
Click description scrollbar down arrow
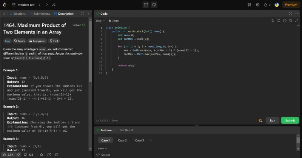point(90,149)
